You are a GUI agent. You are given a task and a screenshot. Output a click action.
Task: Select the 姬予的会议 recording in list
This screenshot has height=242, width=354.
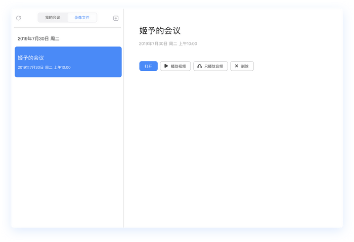point(68,62)
